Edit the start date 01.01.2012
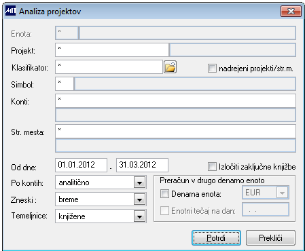The width and height of the screenshot is (305, 251). click(81, 165)
